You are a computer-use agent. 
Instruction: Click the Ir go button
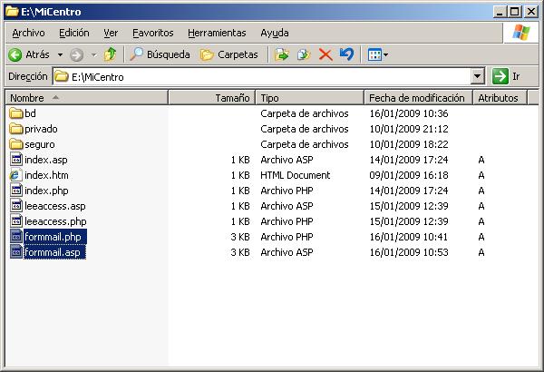tap(507, 77)
